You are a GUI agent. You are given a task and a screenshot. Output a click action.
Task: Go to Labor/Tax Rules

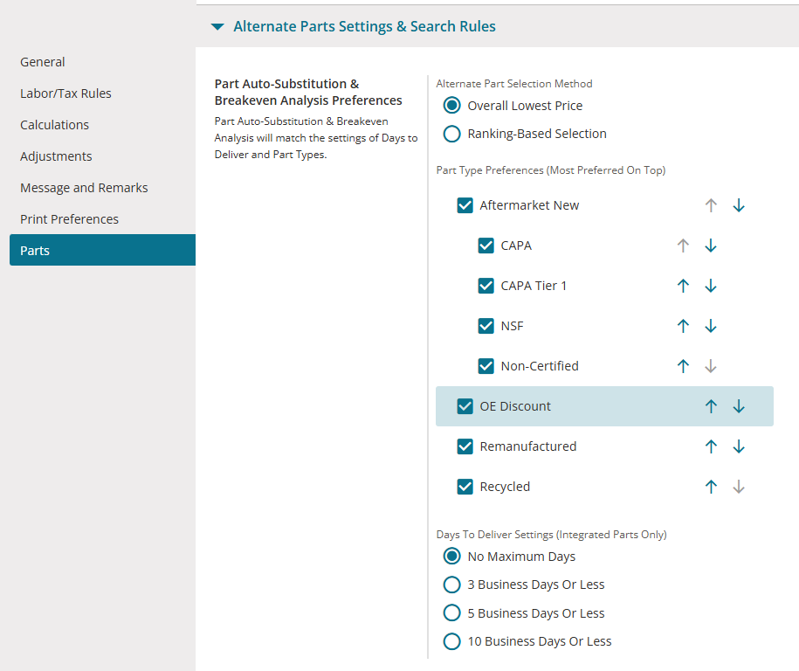point(65,93)
